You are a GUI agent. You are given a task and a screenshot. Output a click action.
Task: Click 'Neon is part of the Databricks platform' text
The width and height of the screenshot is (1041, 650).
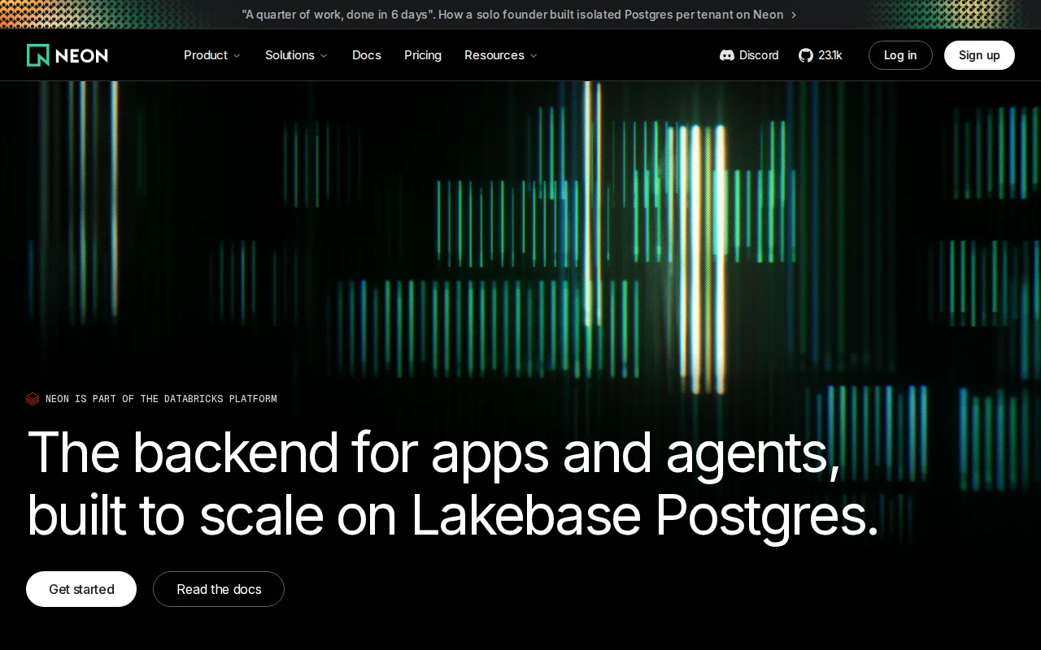tap(161, 399)
